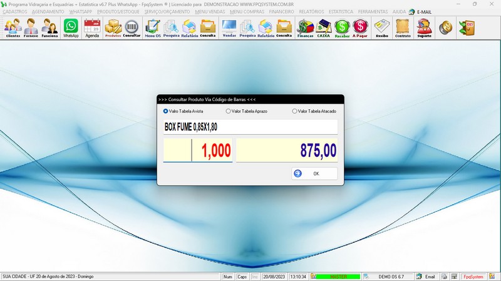
Task: Open the Fornece suppliers icon
Action: pyautogui.click(x=31, y=28)
